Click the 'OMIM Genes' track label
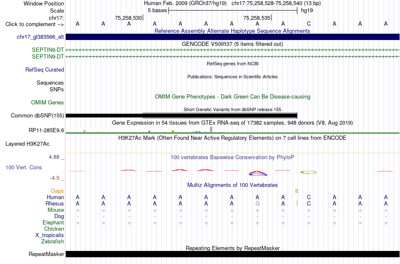 click(48, 102)
